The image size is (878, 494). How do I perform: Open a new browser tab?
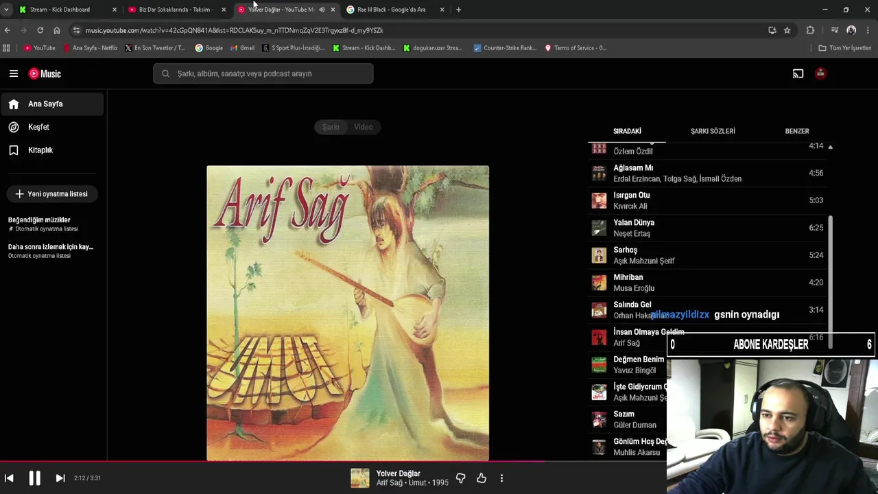tap(459, 10)
